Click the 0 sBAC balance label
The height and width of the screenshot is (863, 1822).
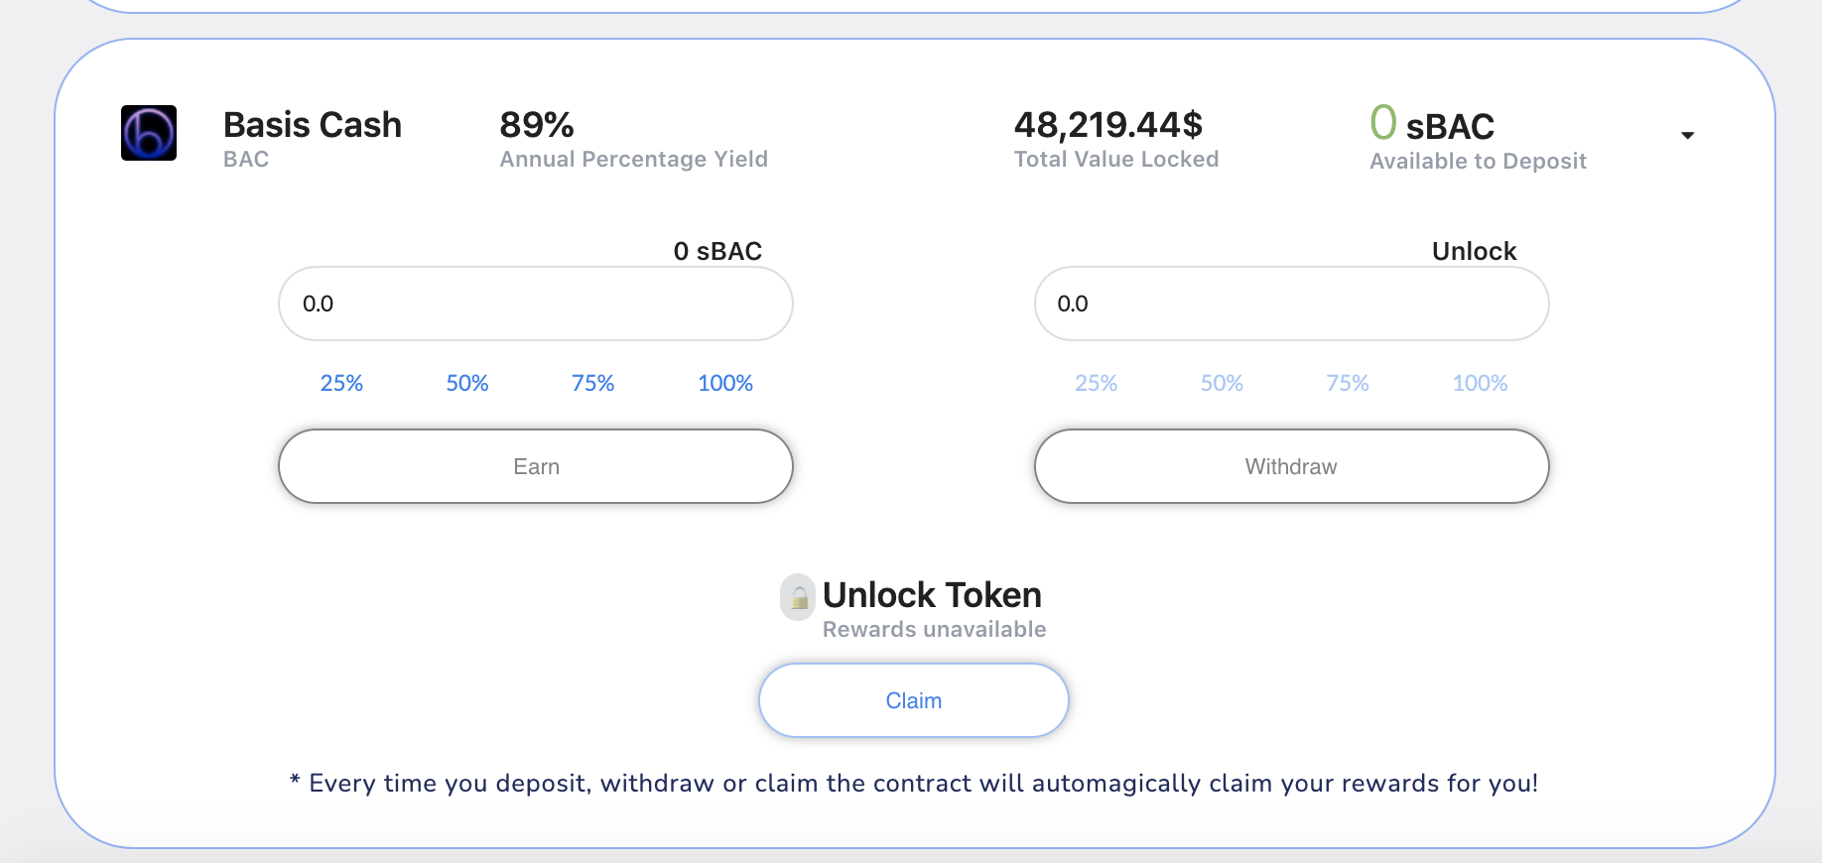click(x=717, y=250)
